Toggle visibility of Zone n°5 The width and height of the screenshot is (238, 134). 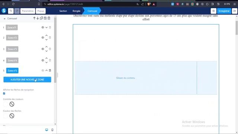click(x=43, y=70)
